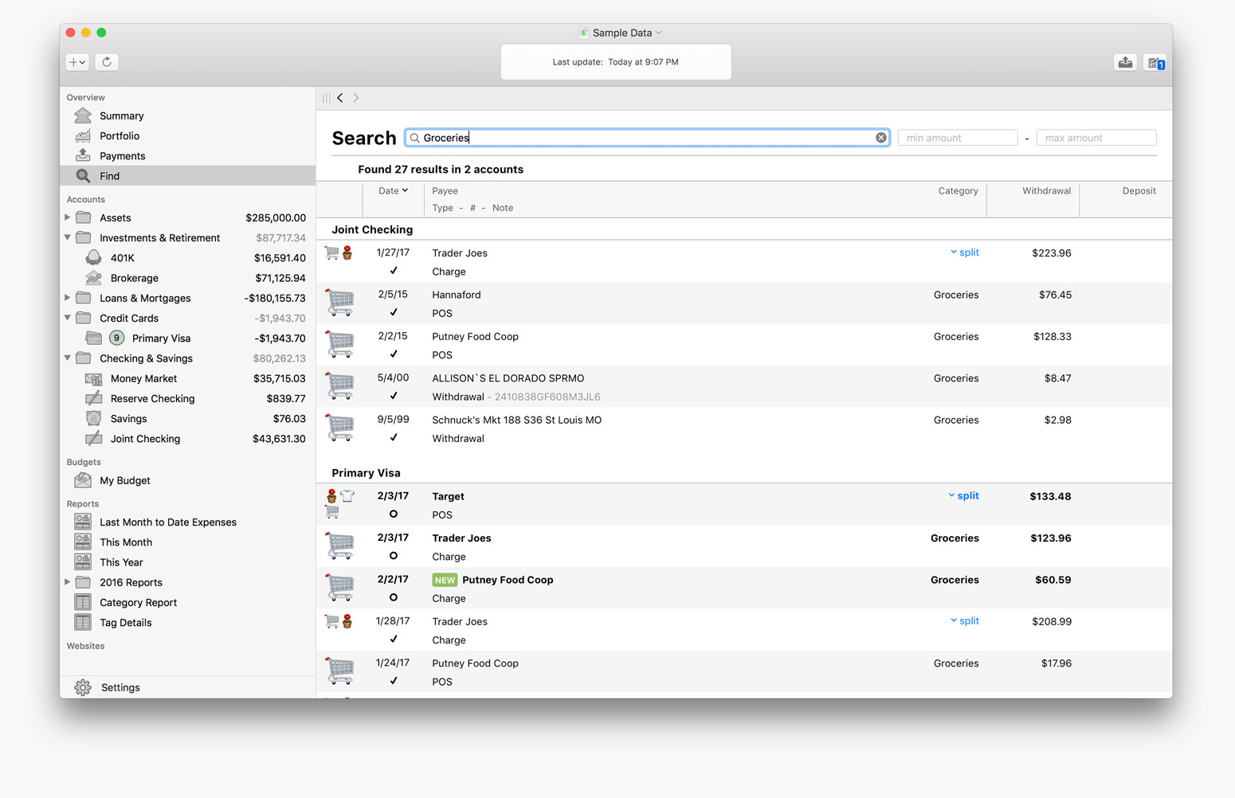1235x798 pixels.
Task: Toggle cleared status on $60.59 Putney Food Coop
Action: [x=394, y=597]
